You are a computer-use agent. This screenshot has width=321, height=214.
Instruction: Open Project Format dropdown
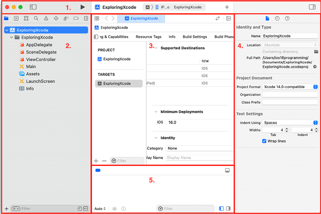click(290, 87)
